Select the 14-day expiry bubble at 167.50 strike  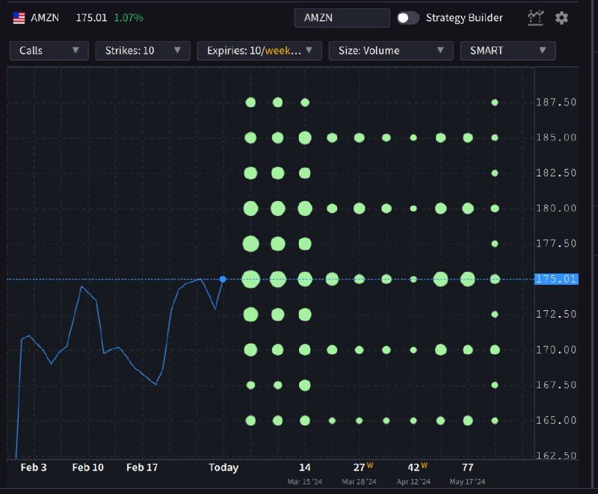click(305, 385)
